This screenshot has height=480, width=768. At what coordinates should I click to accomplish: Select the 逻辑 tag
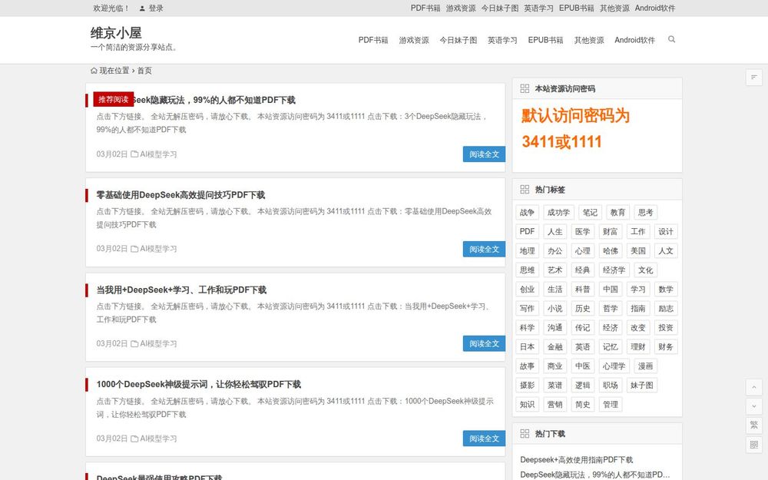(582, 386)
